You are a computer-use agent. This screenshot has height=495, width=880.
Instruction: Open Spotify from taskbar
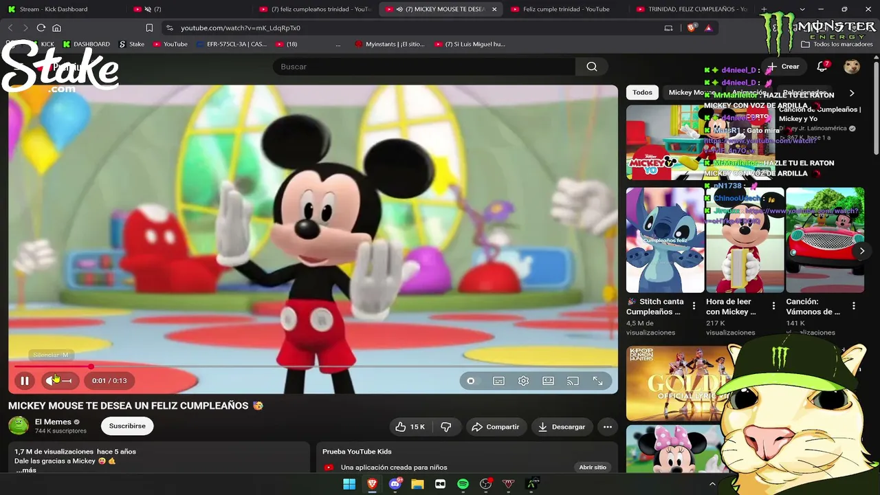463,484
